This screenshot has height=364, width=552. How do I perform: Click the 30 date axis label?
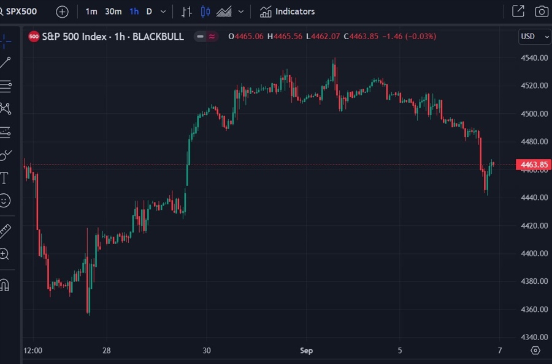coord(207,351)
